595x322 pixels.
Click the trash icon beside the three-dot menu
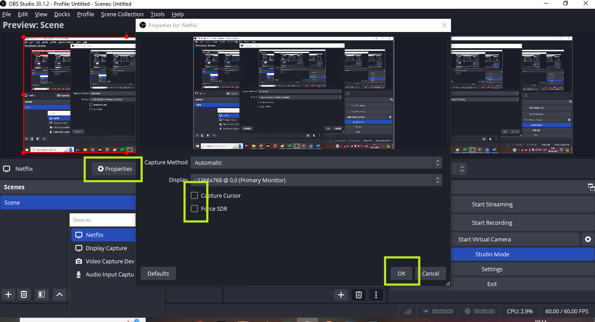coord(359,295)
